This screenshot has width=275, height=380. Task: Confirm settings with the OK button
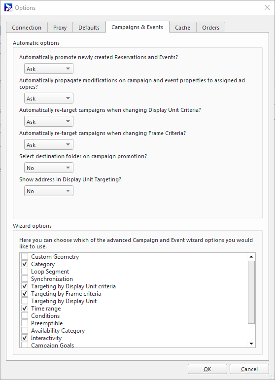pyautogui.click(x=207, y=369)
